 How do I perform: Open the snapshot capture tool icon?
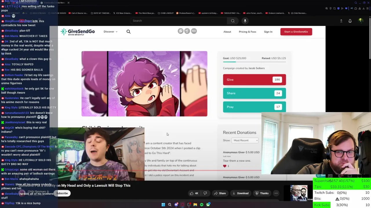[x=334, y=8]
